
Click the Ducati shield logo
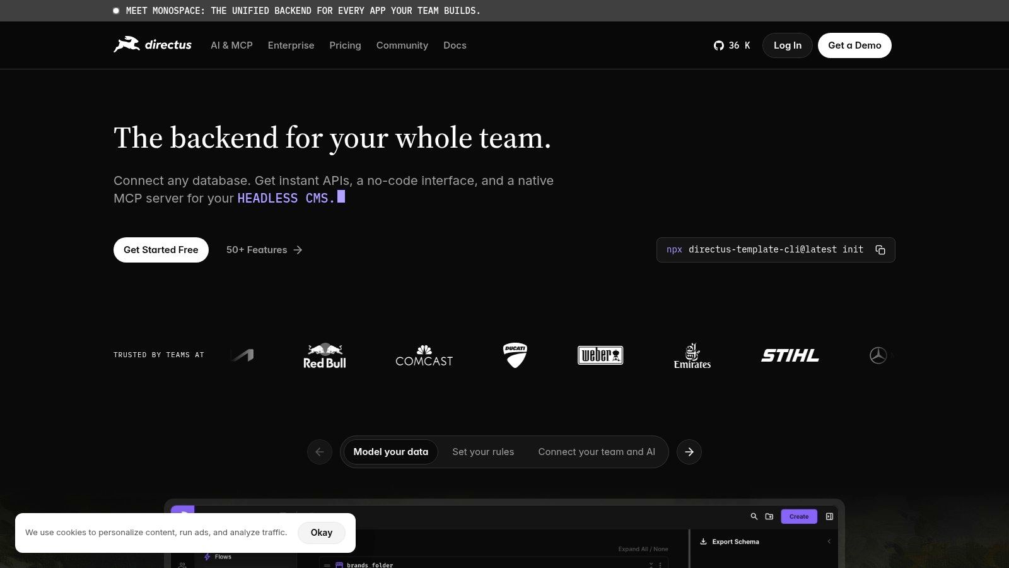[x=515, y=355]
